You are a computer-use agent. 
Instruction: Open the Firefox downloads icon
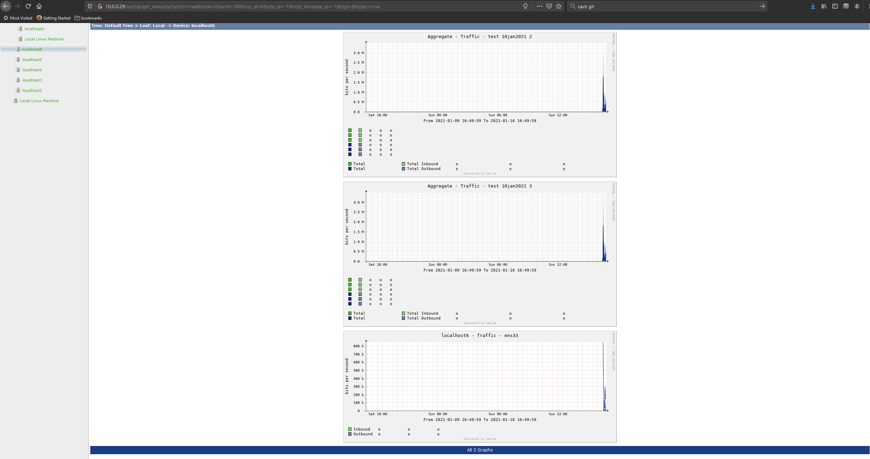coord(813,6)
